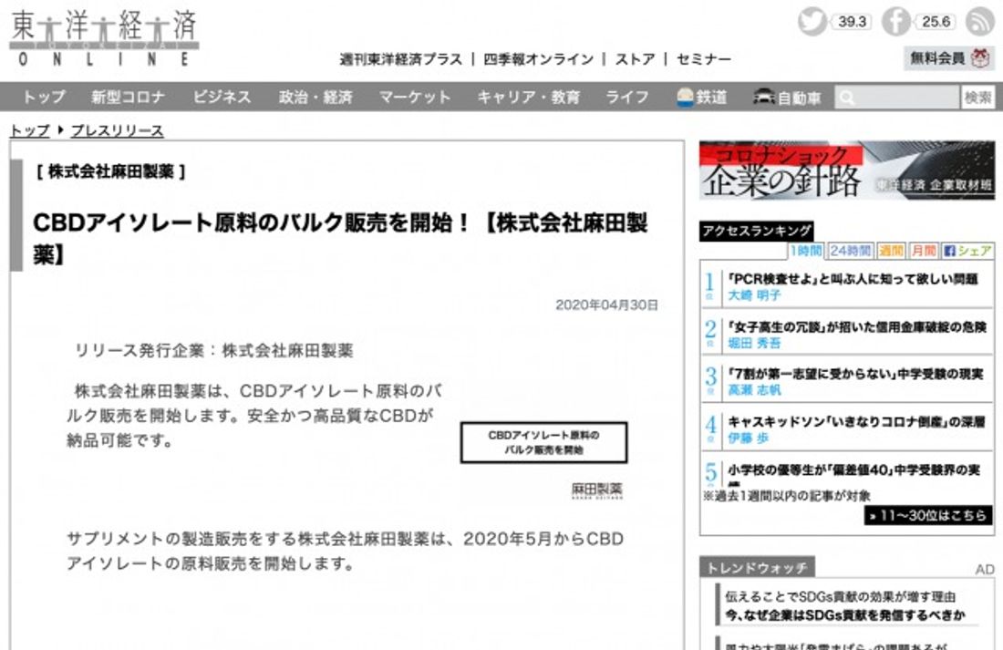The image size is (1003, 650).
Task: Click the 11〜30位はこちら button
Action: point(928,516)
